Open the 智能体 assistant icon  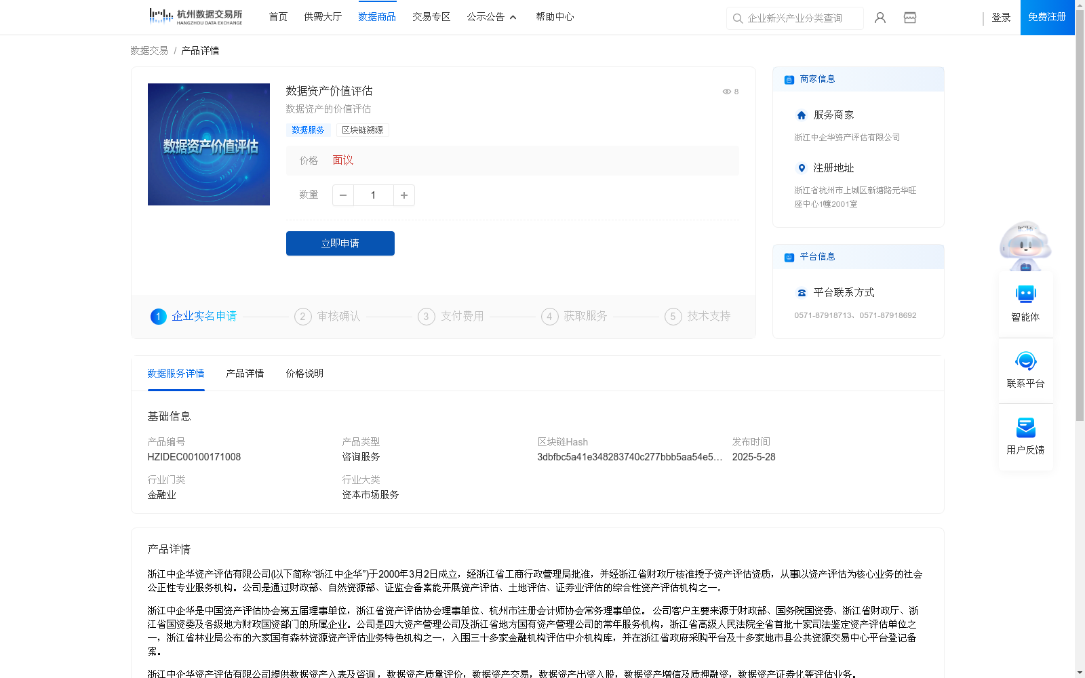point(1025,294)
